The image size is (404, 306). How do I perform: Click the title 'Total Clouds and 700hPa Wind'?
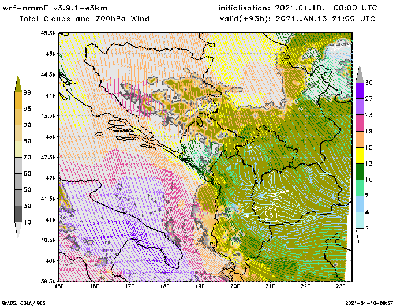[84, 19]
